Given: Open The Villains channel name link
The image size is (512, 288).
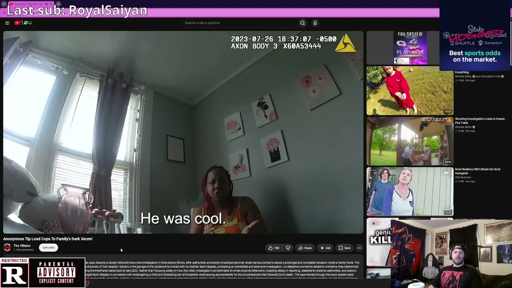Looking at the screenshot, I should point(22,246).
